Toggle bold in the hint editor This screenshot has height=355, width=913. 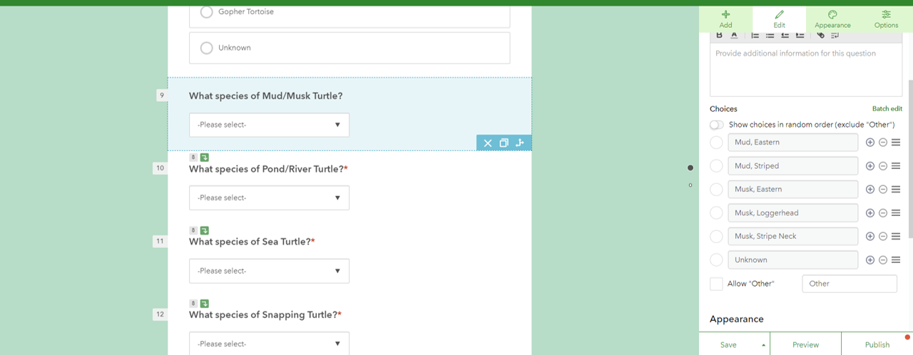click(x=719, y=35)
